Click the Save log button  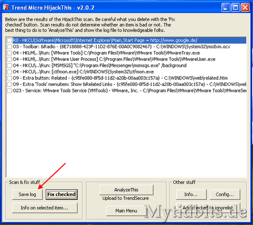click(27, 195)
